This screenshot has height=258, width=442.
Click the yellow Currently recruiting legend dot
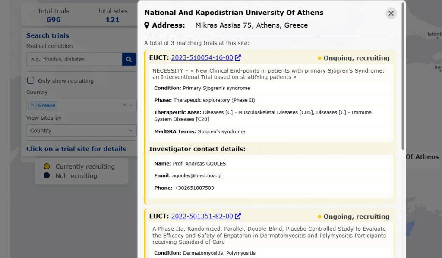click(x=47, y=166)
